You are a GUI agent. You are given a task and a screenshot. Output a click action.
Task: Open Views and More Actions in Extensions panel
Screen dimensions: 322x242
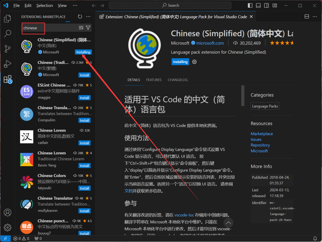pyautogui.click(x=88, y=17)
